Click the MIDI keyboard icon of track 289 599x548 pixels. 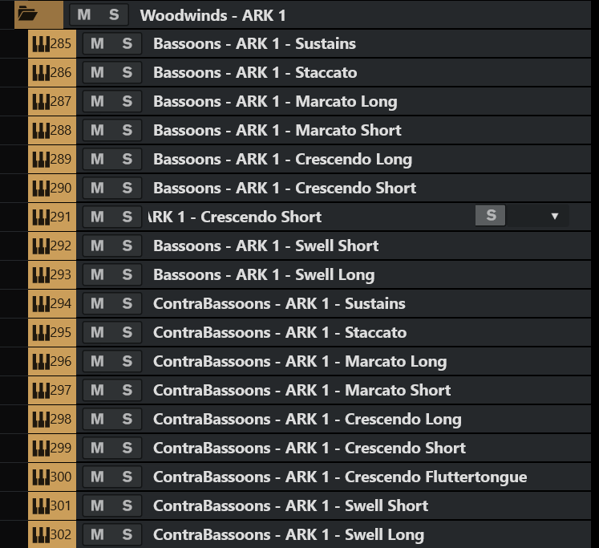coord(41,159)
